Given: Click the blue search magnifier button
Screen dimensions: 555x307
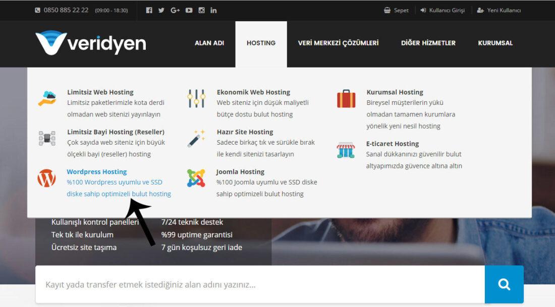Looking at the screenshot, I should [x=504, y=284].
